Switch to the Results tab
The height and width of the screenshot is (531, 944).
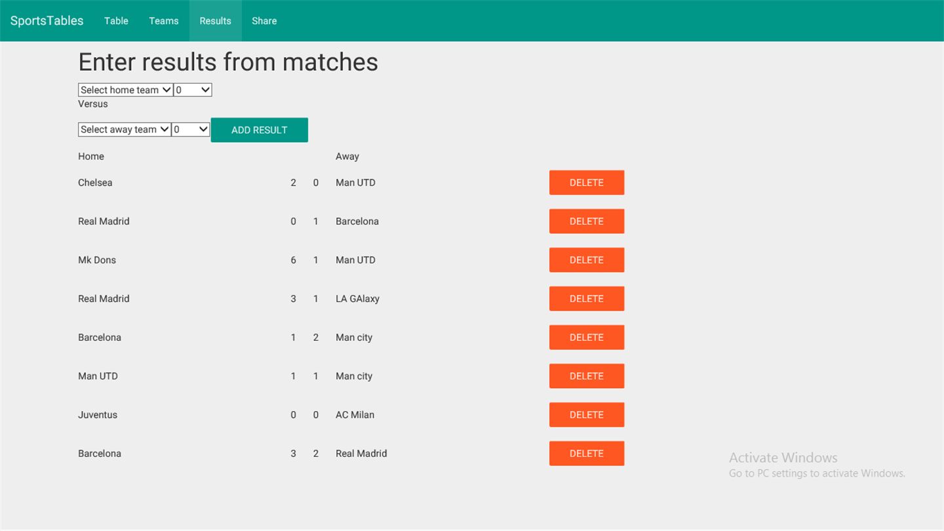(215, 21)
